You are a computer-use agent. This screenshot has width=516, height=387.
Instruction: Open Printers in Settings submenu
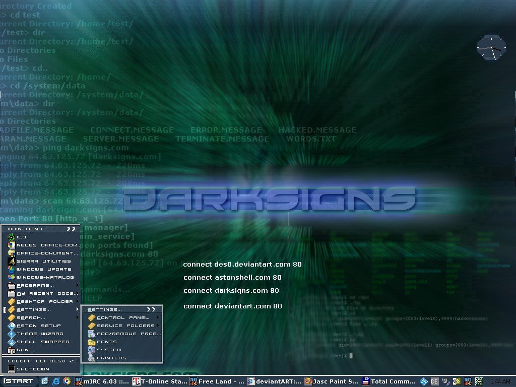122,358
